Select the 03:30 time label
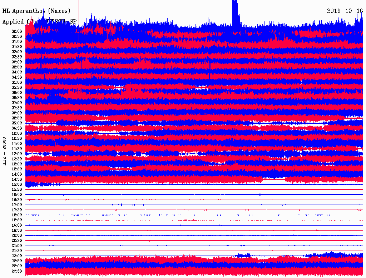Screen dimensions: 366x278 pos(17,67)
